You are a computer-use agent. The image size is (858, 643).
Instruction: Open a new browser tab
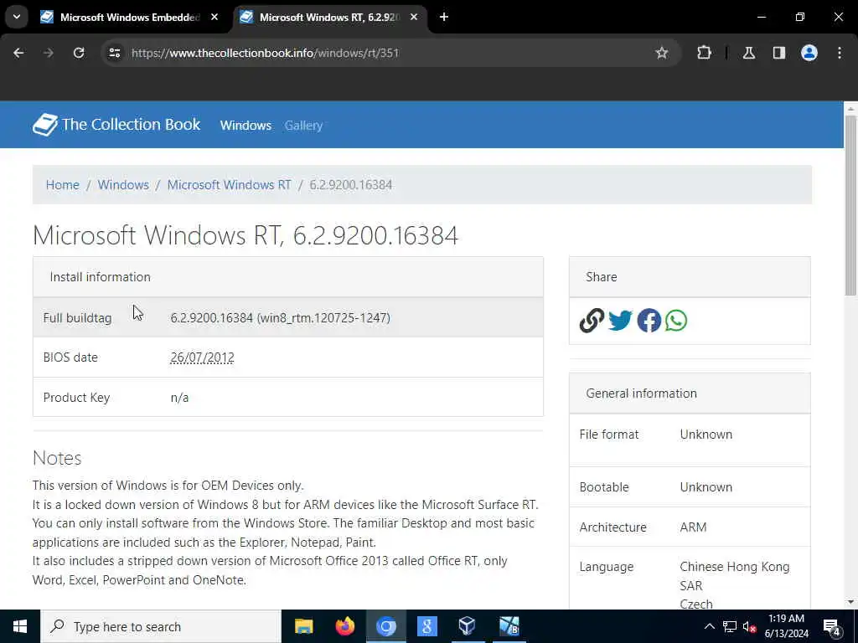coord(444,18)
